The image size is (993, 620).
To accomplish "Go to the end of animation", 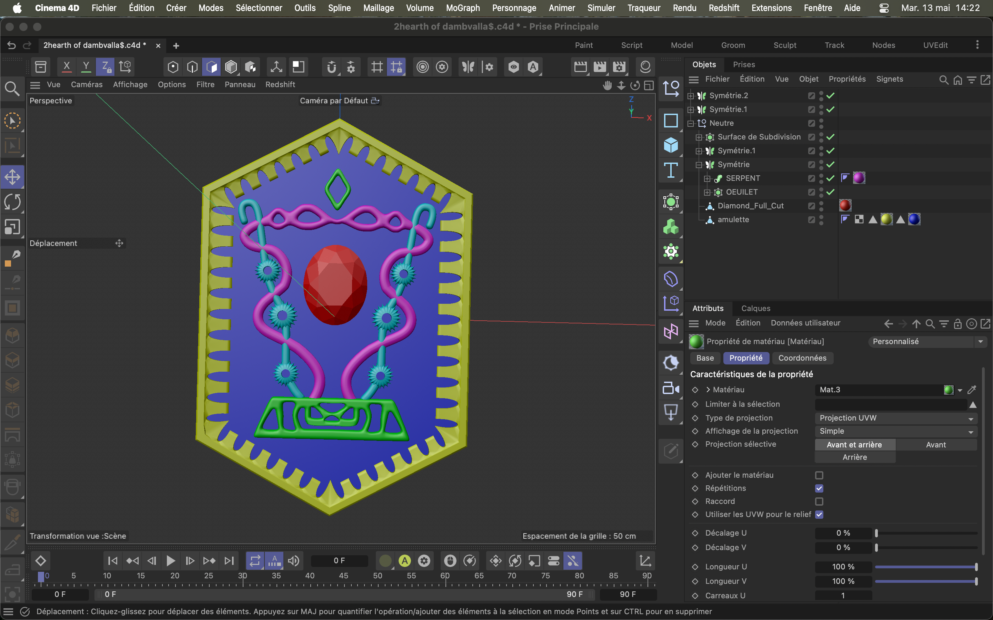I will [229, 560].
